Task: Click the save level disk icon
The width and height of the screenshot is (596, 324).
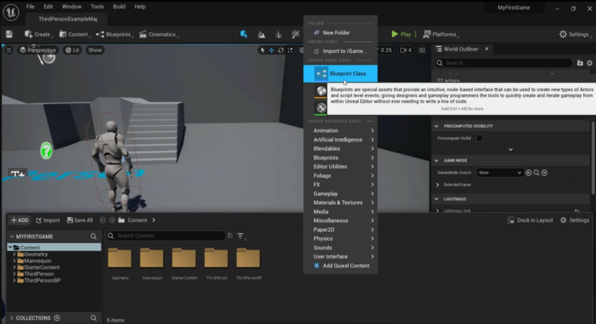Action: pyautogui.click(x=9, y=34)
